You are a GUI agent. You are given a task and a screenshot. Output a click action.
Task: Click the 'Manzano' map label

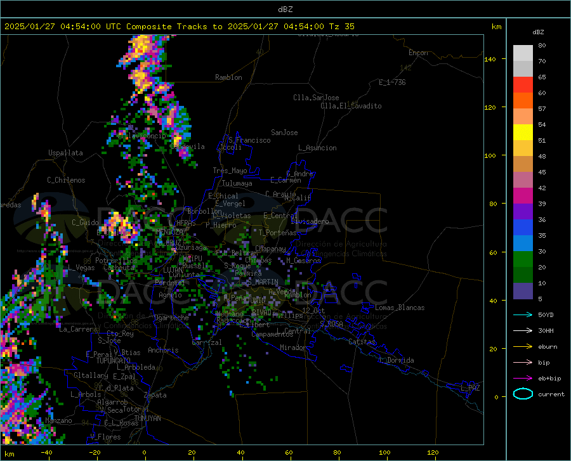[x=58, y=420]
